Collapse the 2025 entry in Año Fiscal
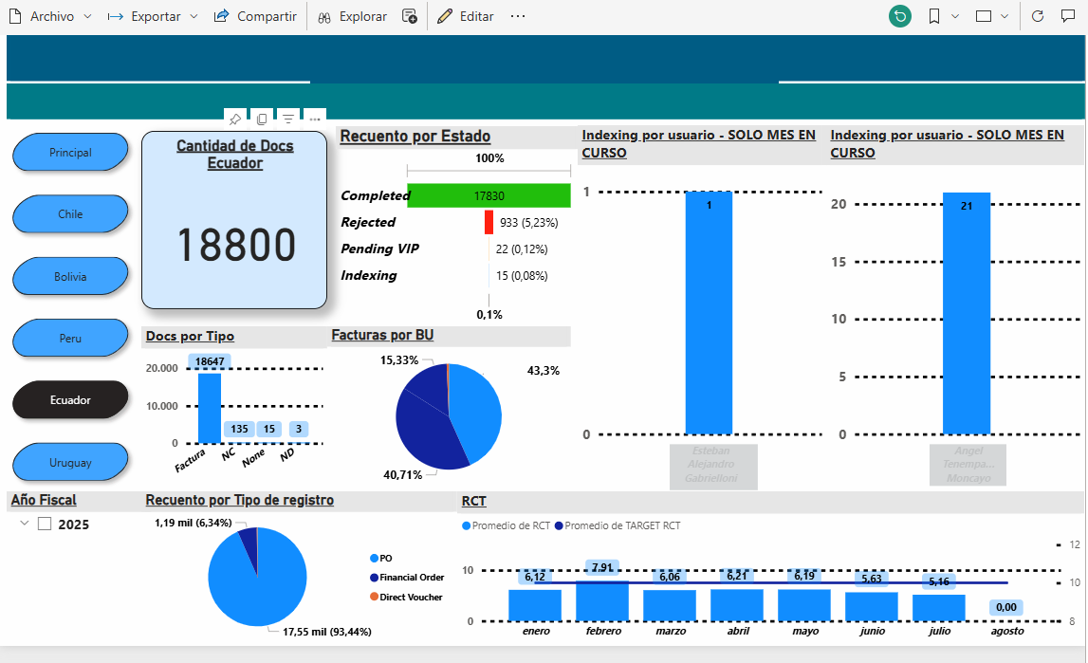Screen dimensions: 1088x663 [23, 525]
